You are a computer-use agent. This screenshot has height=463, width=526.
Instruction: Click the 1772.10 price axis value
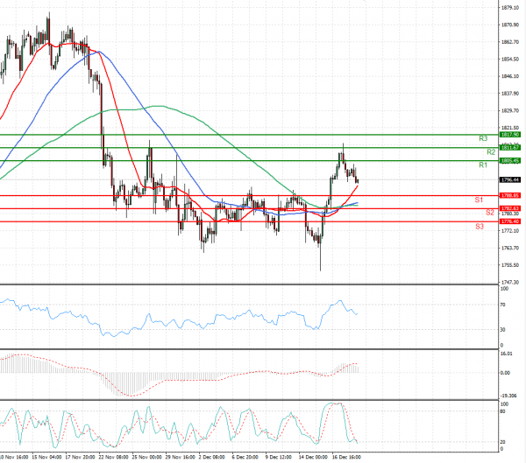pos(510,231)
